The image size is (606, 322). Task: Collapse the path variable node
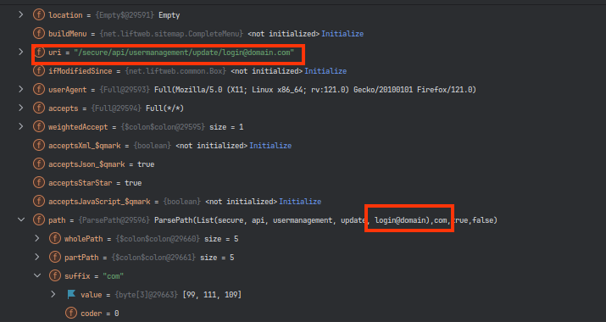tap(21, 219)
